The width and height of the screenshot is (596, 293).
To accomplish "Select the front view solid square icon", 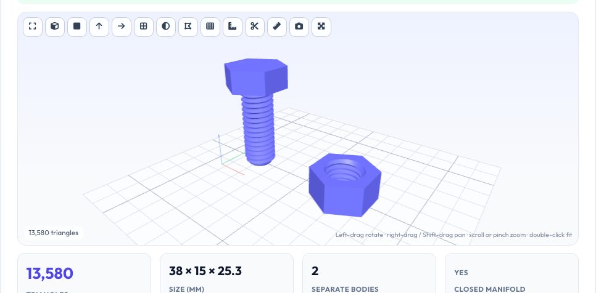I will pyautogui.click(x=77, y=26).
